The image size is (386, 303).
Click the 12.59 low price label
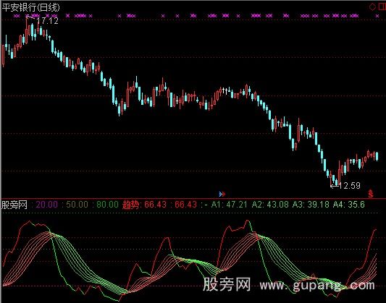tap(350, 186)
